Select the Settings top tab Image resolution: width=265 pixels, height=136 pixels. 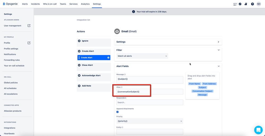(x=97, y=4)
